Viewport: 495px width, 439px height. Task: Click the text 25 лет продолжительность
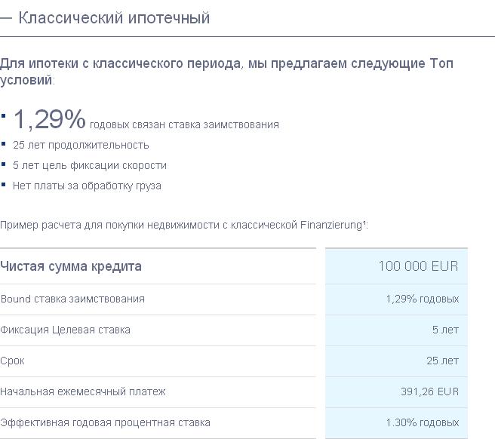(81, 145)
